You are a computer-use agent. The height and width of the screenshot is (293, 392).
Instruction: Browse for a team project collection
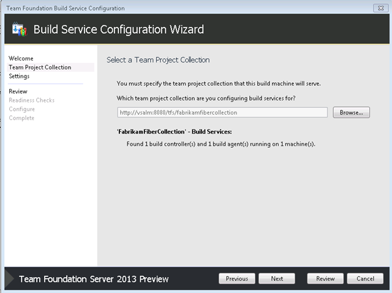[x=351, y=112]
